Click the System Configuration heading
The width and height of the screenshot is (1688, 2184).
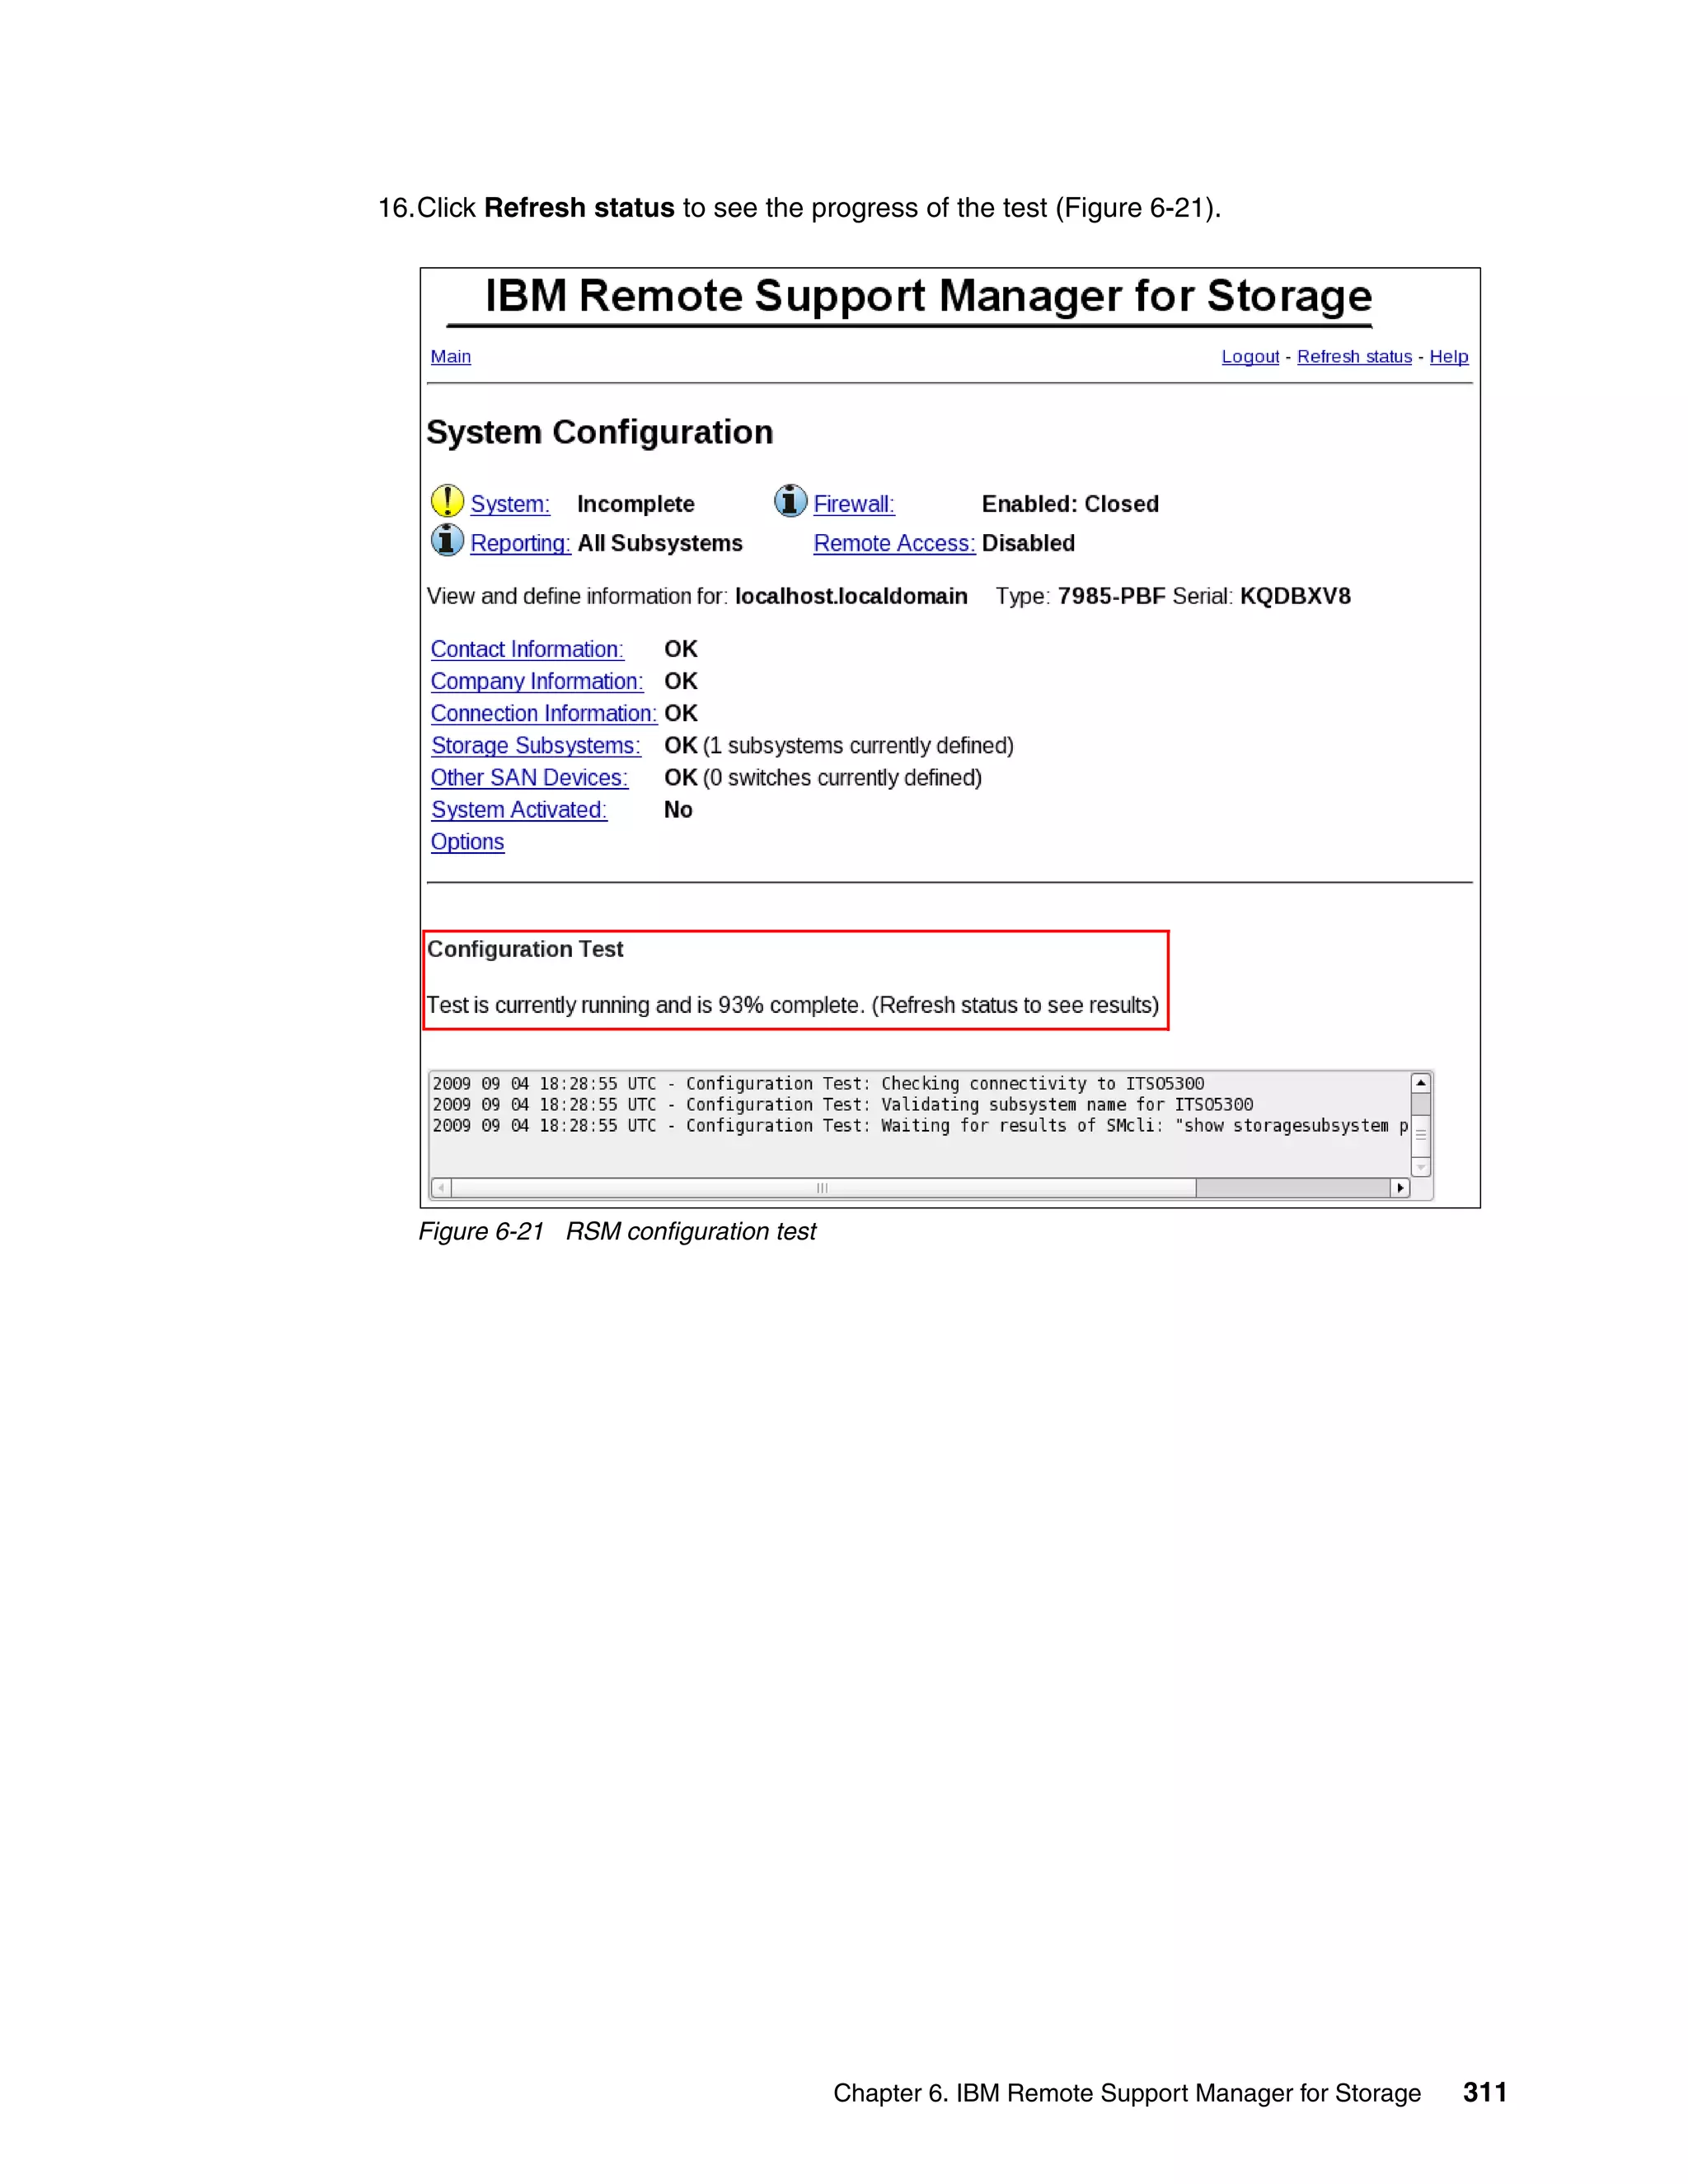(600, 432)
